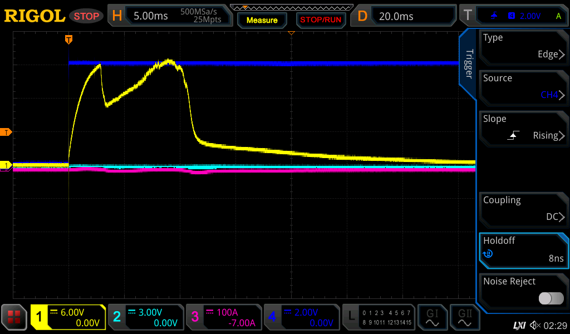Toggle the Noise Reject switch

coord(551,298)
